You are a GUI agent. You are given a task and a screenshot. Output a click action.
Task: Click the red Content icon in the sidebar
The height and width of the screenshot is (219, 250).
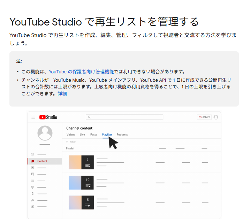click(x=33, y=161)
